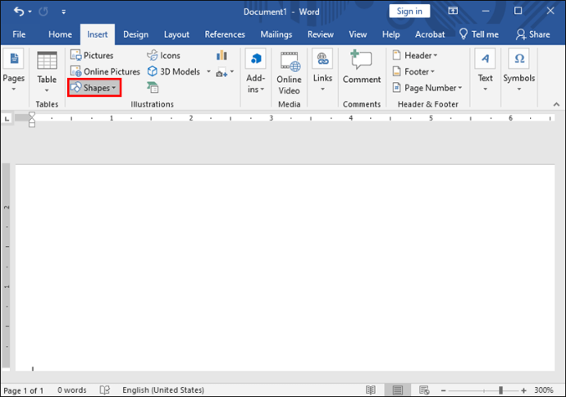Switch to the View tab
Image resolution: width=566 pixels, height=397 pixels.
click(358, 34)
